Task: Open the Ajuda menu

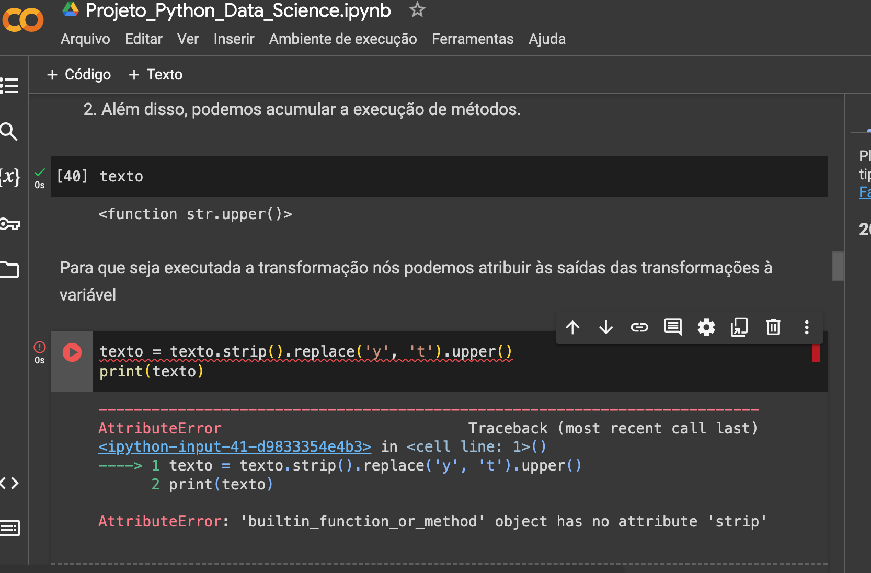Action: [x=547, y=39]
